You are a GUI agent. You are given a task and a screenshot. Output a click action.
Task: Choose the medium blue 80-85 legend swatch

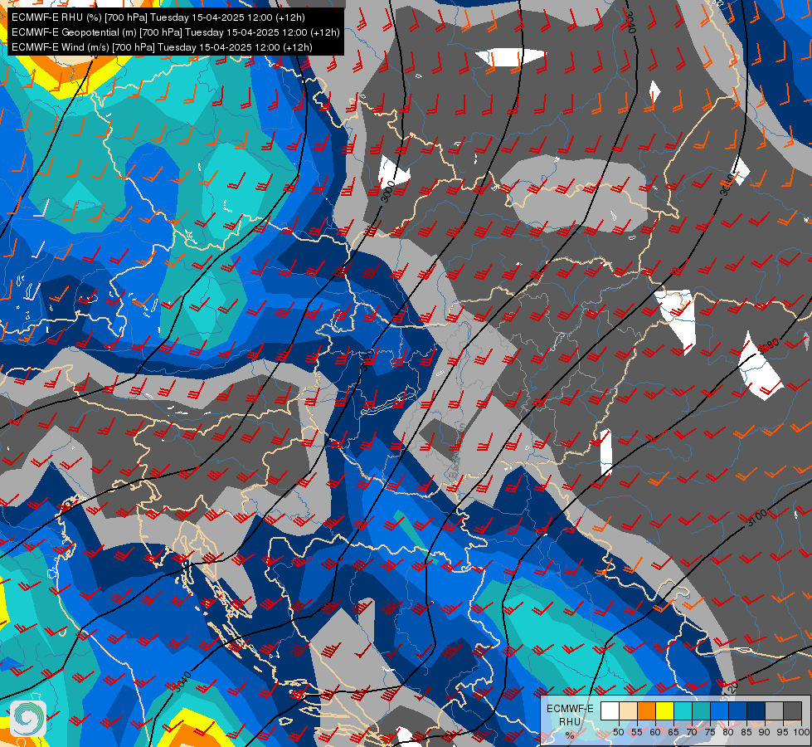pyautogui.click(x=738, y=710)
